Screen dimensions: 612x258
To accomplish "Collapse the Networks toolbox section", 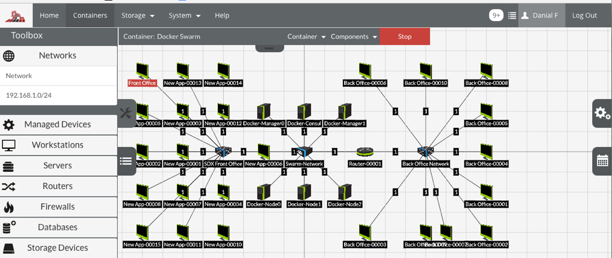I will click(59, 55).
